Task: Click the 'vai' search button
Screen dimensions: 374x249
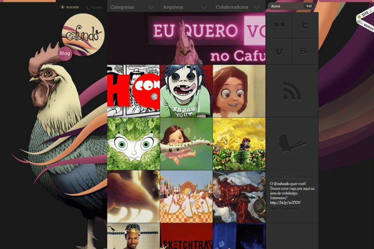Action: 309,6
